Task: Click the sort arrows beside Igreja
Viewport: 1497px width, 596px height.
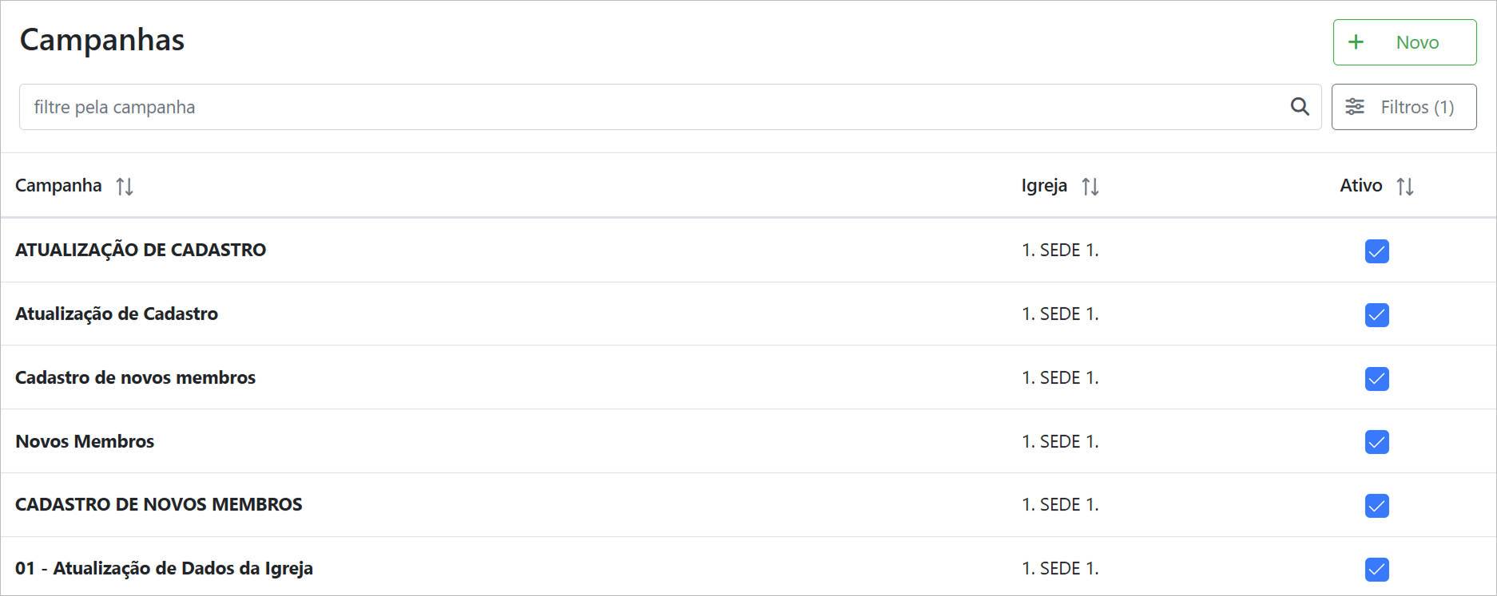Action: (1090, 187)
